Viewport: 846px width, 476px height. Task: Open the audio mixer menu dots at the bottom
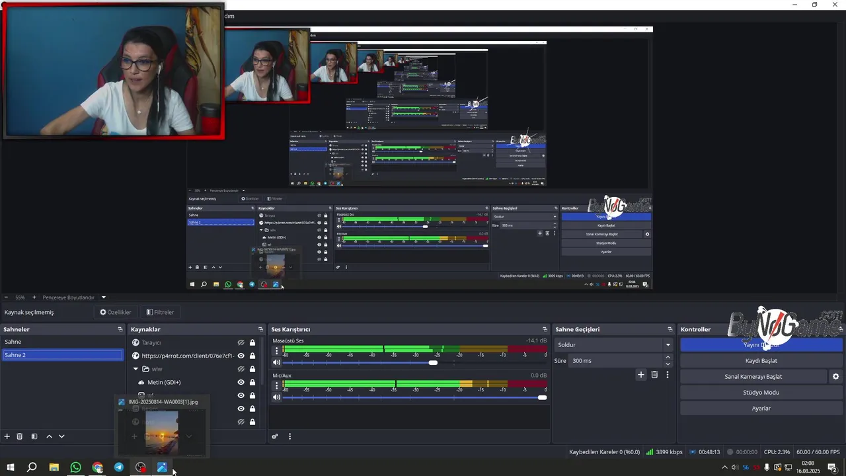click(289, 436)
